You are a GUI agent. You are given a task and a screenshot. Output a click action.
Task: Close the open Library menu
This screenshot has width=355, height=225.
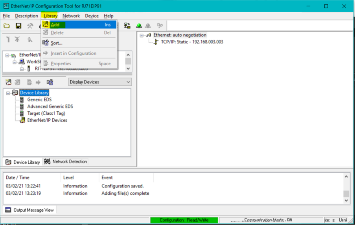pyautogui.click(x=50, y=16)
